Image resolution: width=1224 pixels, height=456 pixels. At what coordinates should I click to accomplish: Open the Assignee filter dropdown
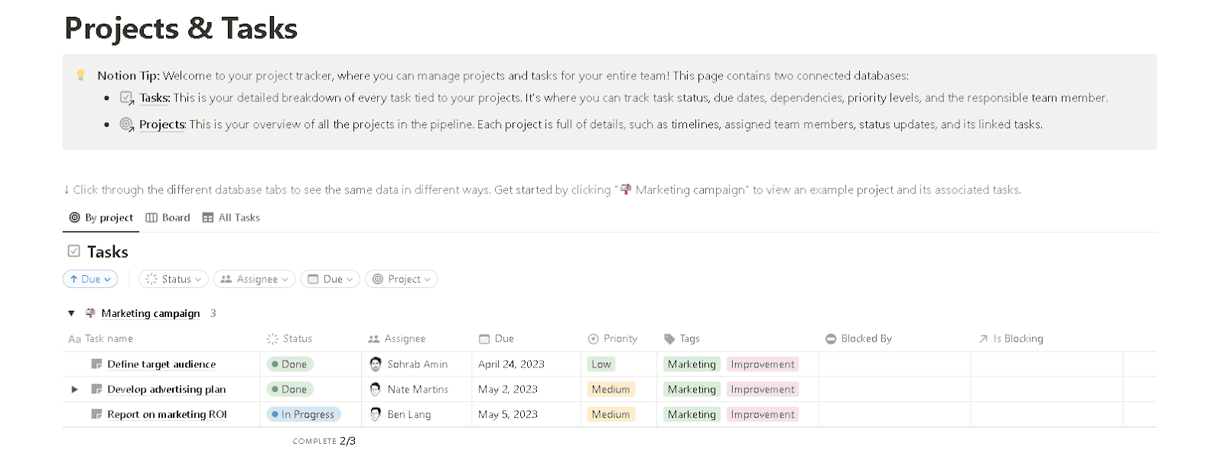[x=255, y=279]
